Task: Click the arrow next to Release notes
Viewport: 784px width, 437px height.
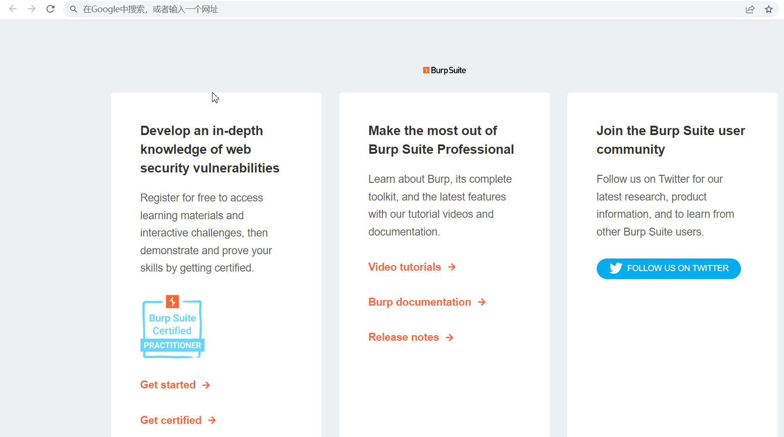Action: (x=450, y=337)
